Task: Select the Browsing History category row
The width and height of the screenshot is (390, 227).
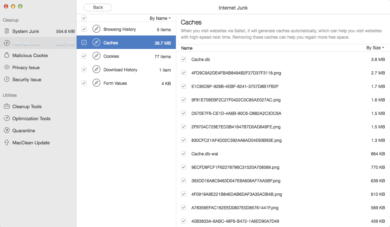Action: 126,29
